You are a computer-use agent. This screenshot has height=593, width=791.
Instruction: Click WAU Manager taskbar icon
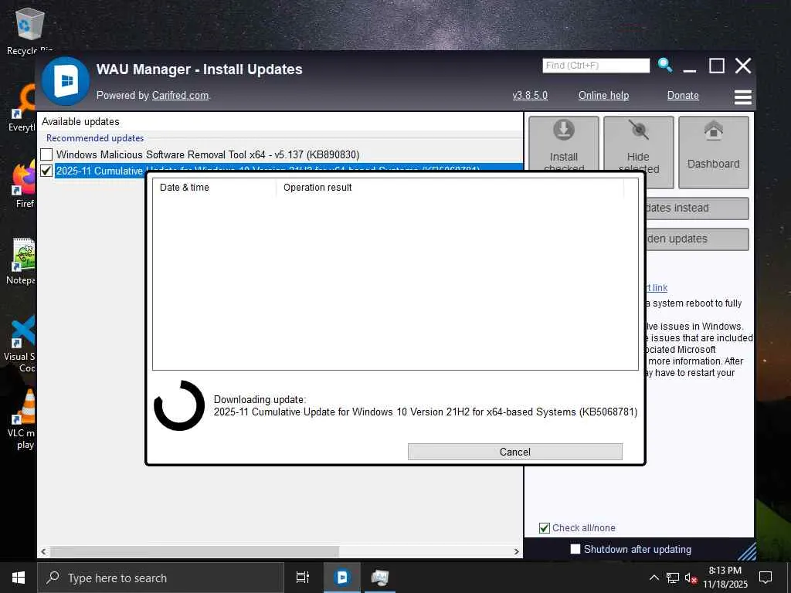pyautogui.click(x=342, y=578)
